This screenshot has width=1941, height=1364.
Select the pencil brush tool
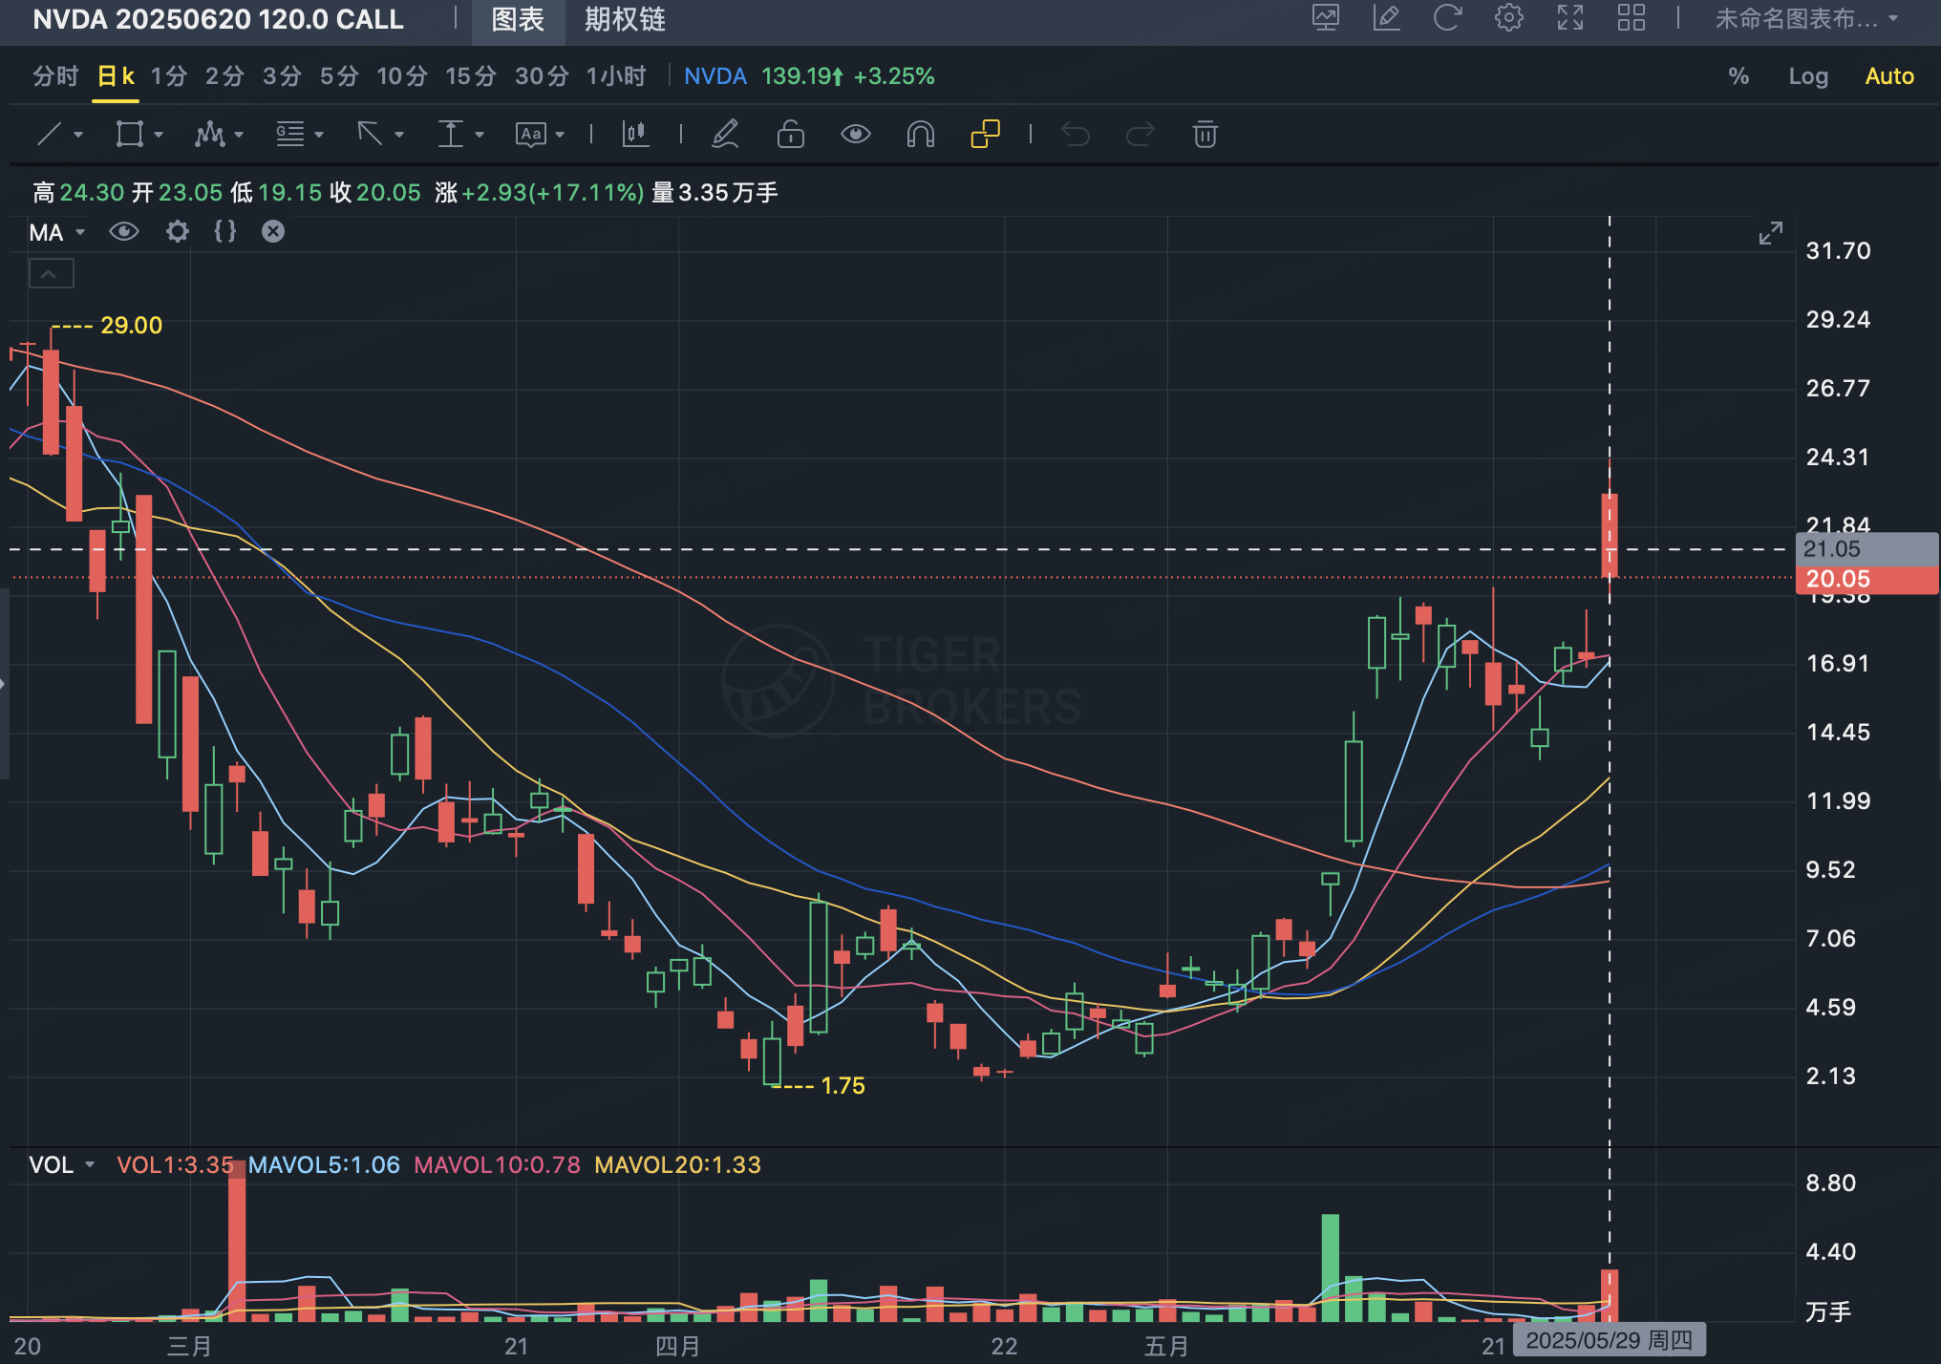726,134
